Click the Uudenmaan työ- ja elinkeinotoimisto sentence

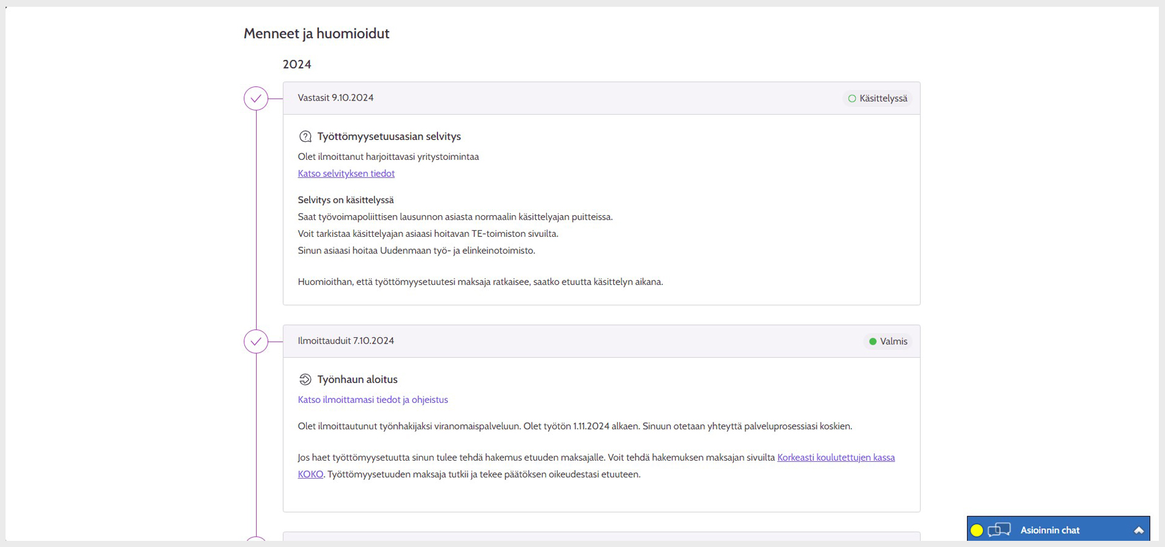417,251
